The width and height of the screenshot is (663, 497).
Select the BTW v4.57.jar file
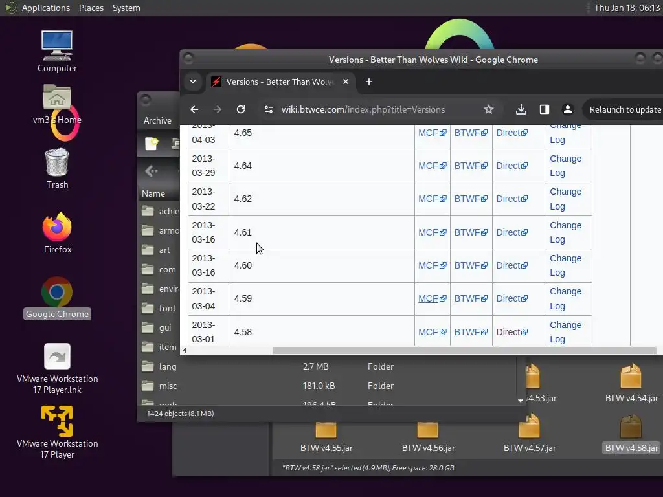click(530, 434)
